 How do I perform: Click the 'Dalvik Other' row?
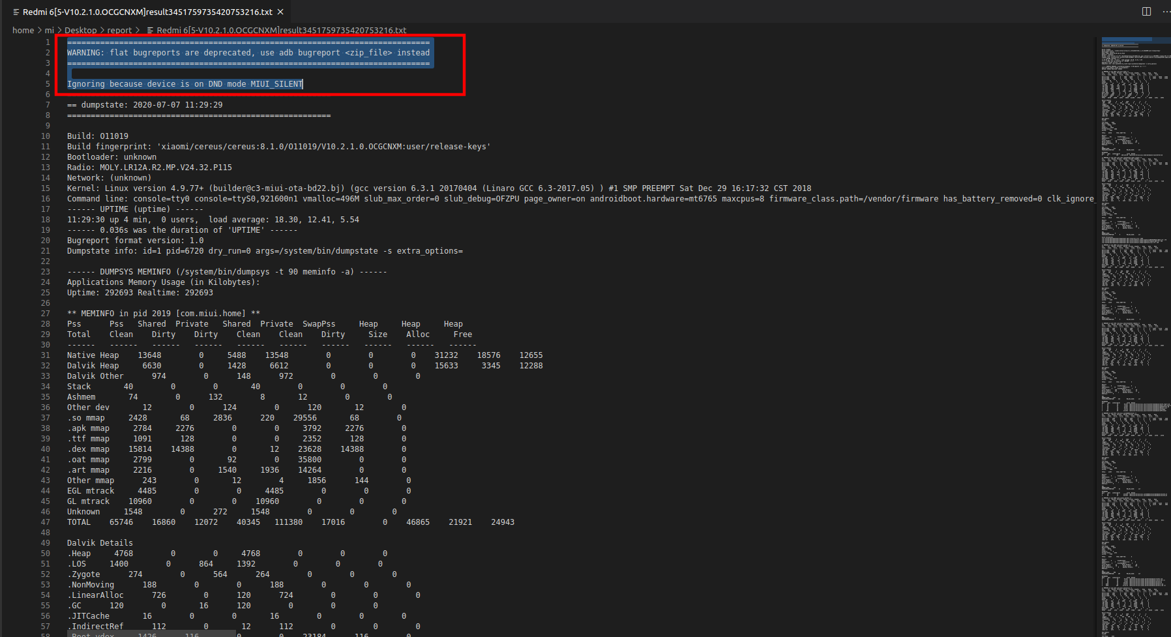tap(243, 376)
